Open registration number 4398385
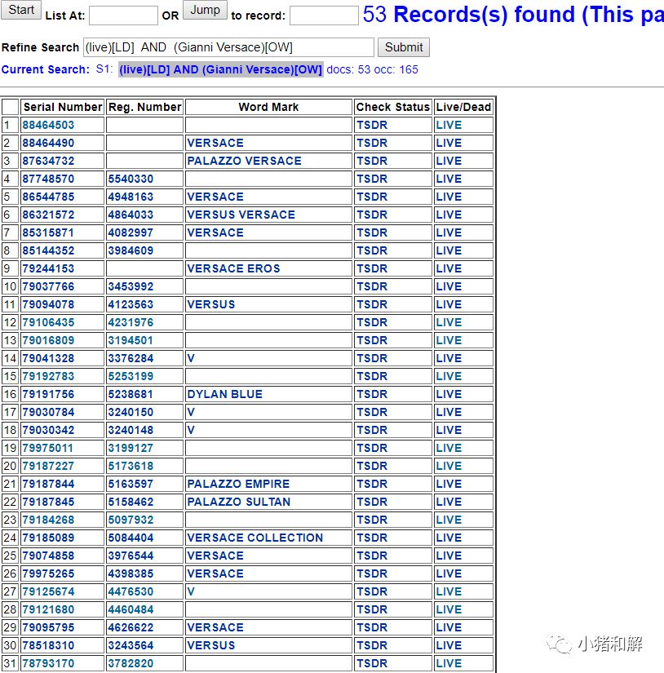This screenshot has width=664, height=673. tap(131, 573)
